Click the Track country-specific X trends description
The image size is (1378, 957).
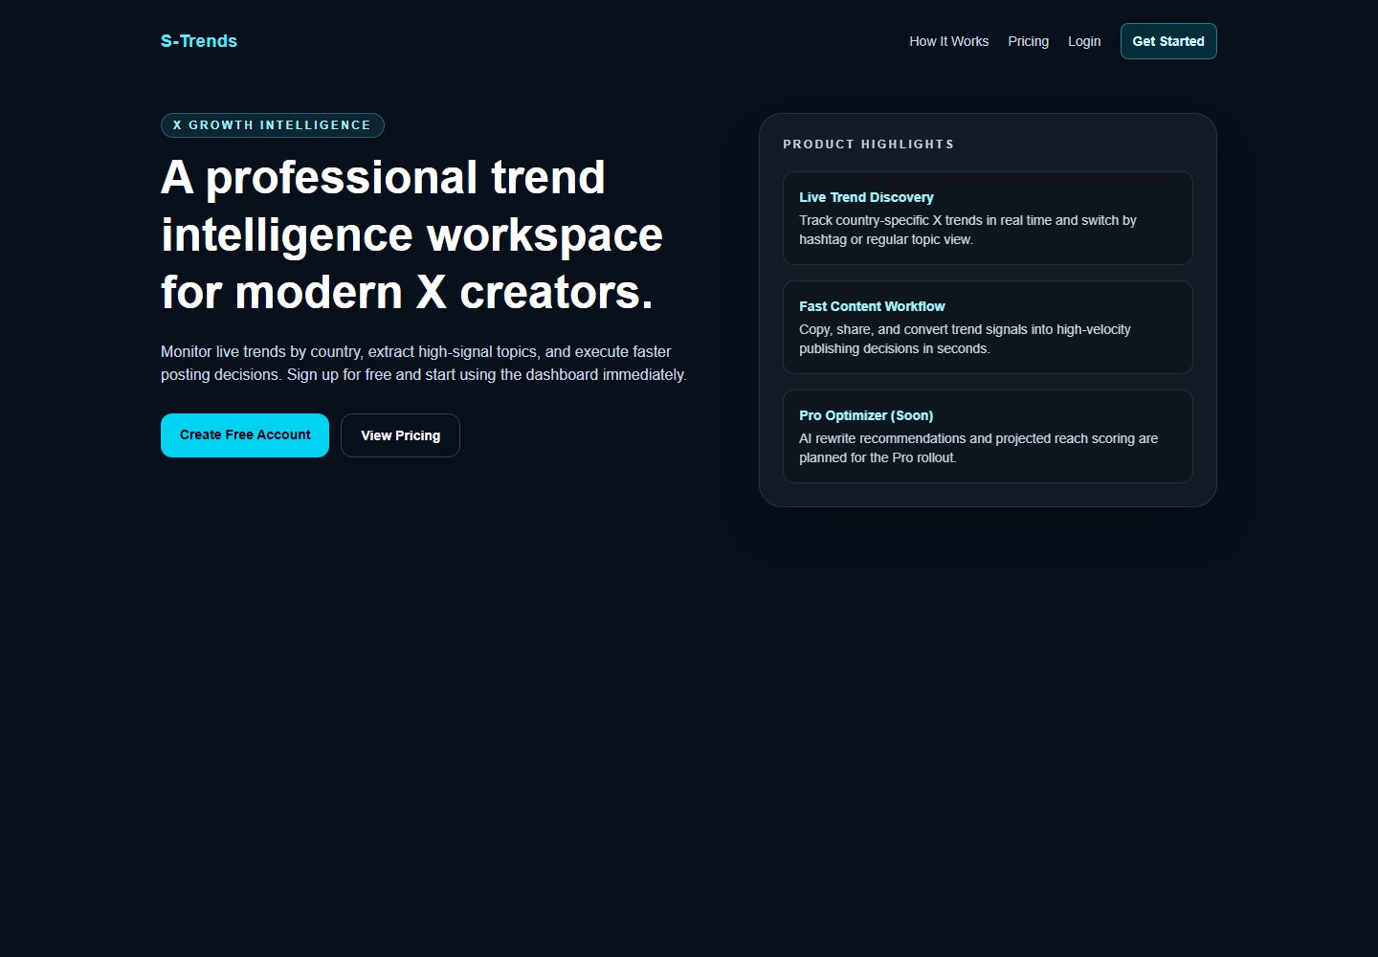pos(967,230)
